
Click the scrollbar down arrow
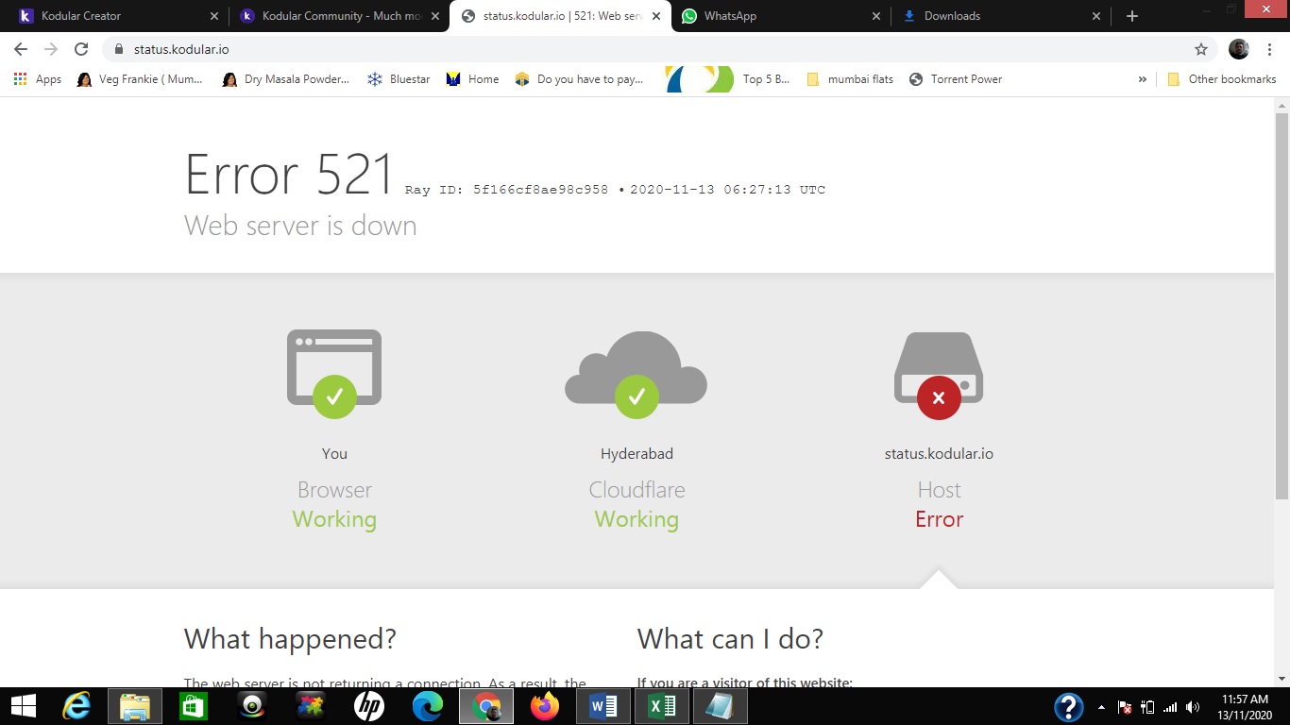pyautogui.click(x=1282, y=679)
